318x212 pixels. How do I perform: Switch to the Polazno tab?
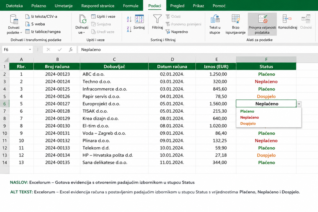(39, 6)
